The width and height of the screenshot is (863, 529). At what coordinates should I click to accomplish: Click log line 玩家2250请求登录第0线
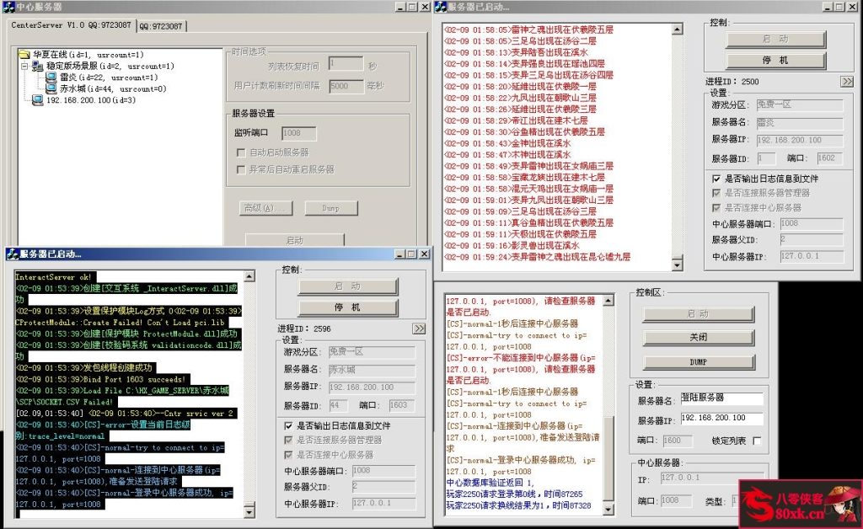point(515,494)
